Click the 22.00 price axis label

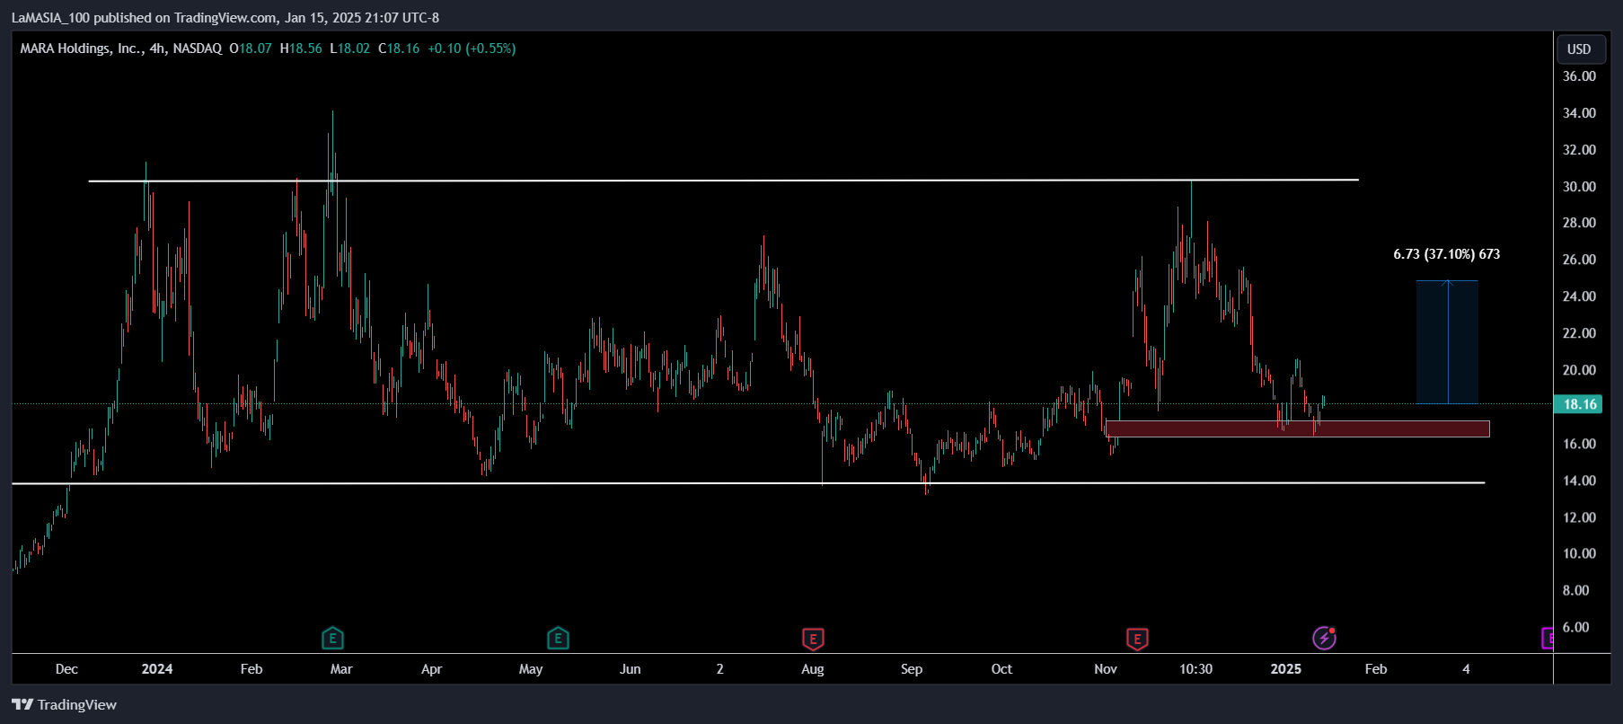pyautogui.click(x=1579, y=333)
